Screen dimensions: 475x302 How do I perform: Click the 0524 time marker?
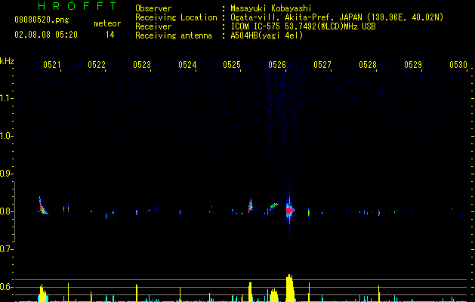187,65
